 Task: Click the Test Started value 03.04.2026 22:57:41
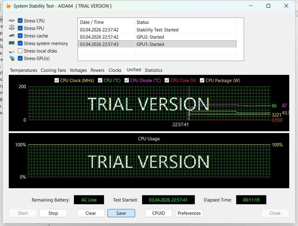pyautogui.click(x=168, y=200)
